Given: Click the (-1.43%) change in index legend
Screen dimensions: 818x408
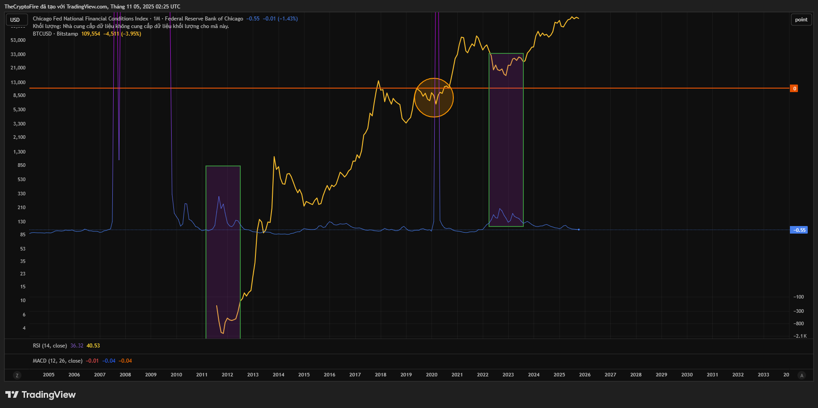Looking at the screenshot, I should coord(288,19).
